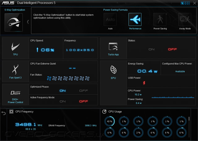Close the Dual Intelligent Processors window

tap(195, 3)
